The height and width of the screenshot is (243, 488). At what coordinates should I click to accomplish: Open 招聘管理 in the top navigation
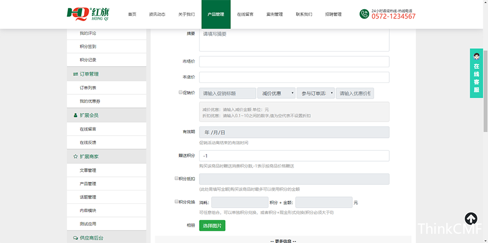pyautogui.click(x=333, y=14)
